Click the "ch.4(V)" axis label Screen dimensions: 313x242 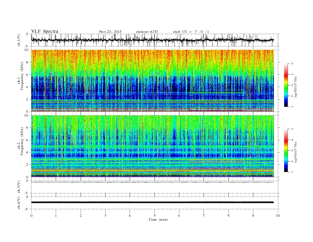(19, 203)
